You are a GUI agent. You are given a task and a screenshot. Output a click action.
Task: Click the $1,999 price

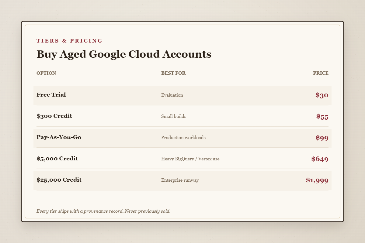coord(317,180)
